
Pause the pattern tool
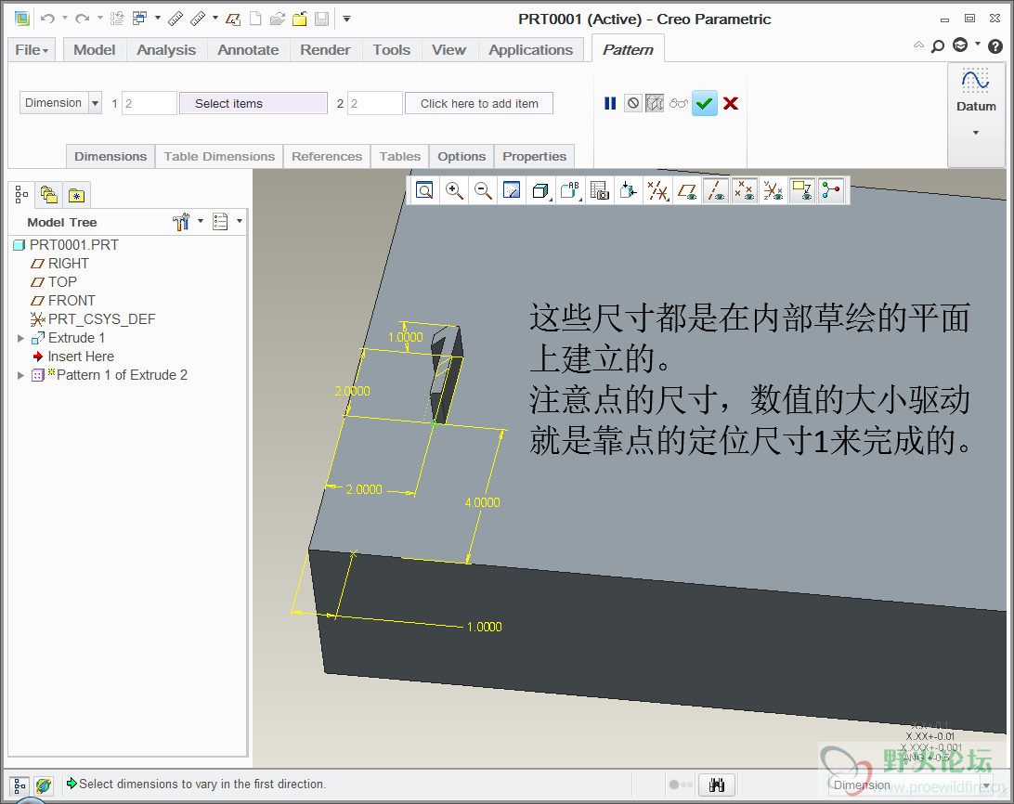[x=610, y=103]
